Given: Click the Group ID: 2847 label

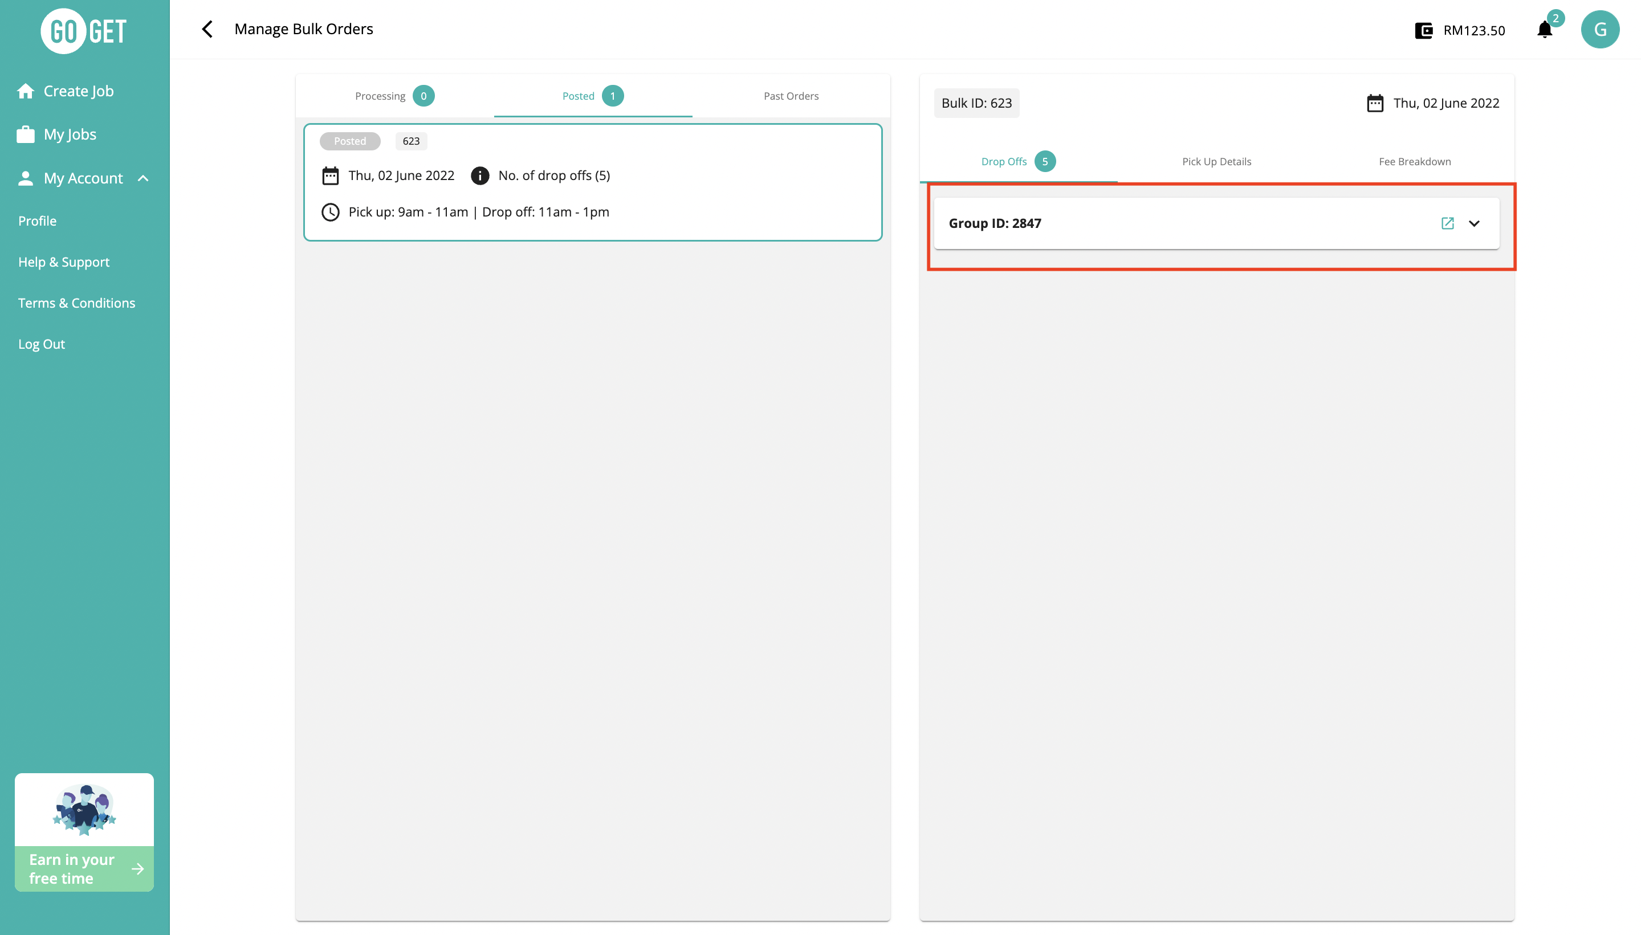Looking at the screenshot, I should coord(995,223).
